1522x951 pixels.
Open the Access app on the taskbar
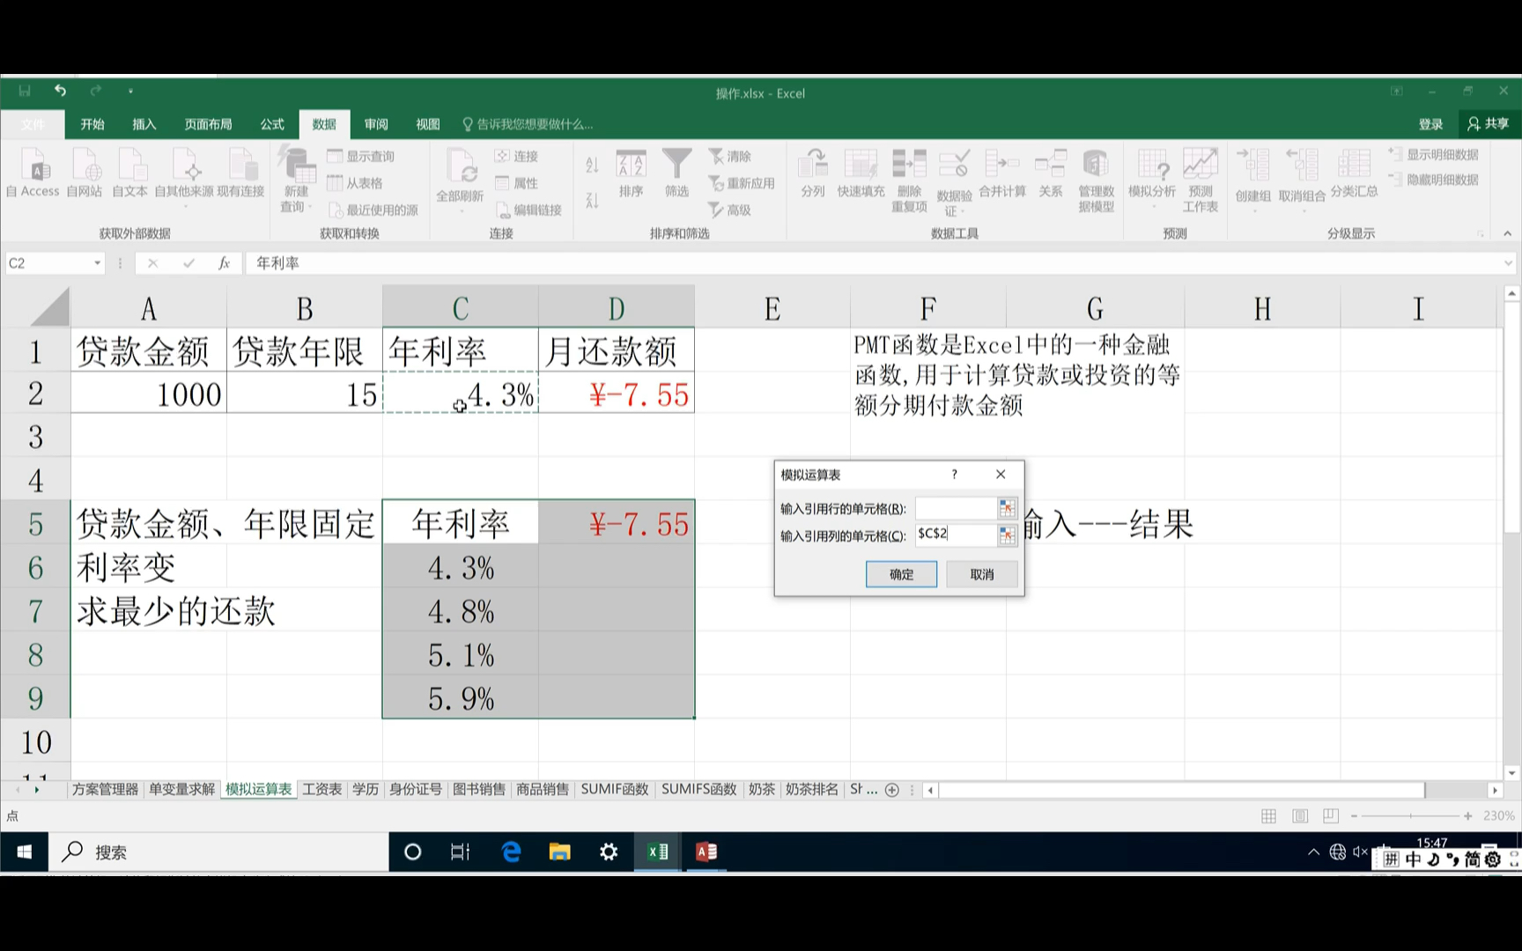coord(706,851)
